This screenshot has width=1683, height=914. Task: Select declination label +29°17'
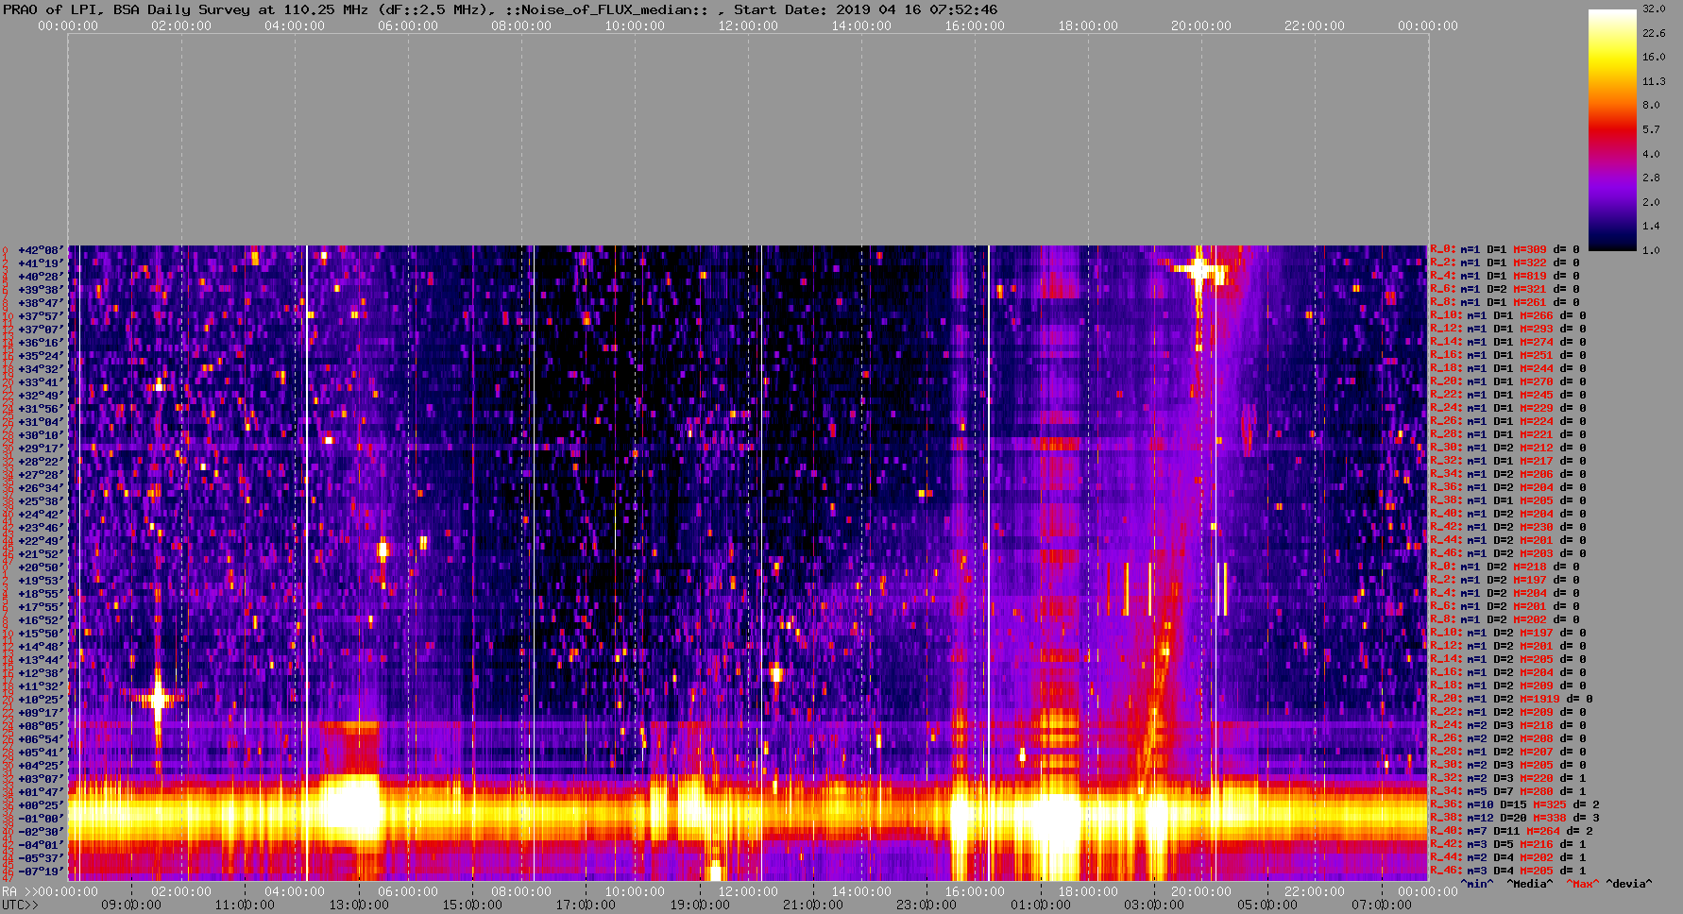[41, 449]
